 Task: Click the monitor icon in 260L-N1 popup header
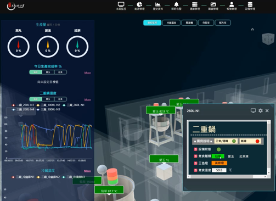pos(253,110)
